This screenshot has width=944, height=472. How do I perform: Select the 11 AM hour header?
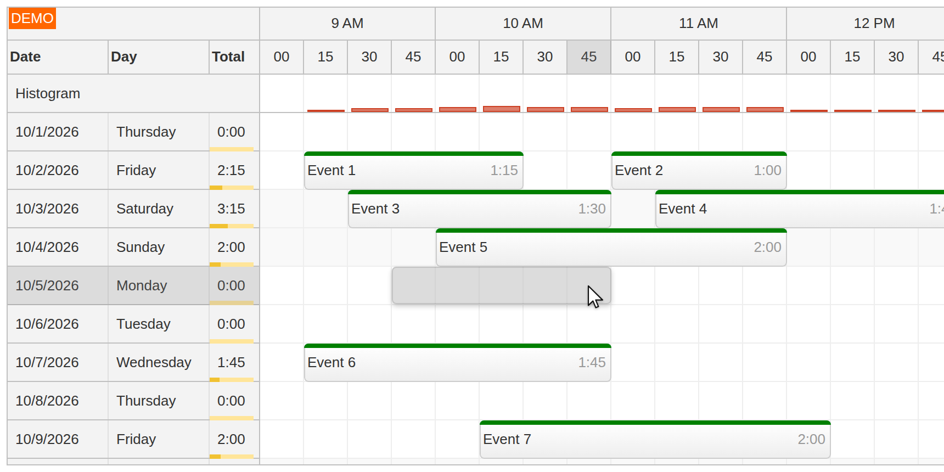[699, 24]
